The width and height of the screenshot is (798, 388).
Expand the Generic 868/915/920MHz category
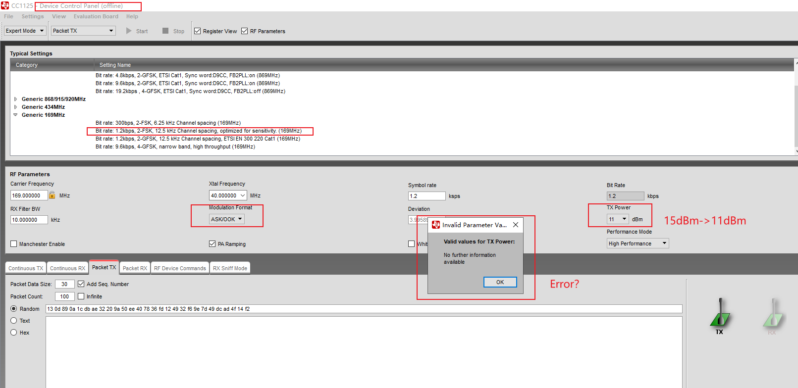(x=16, y=99)
